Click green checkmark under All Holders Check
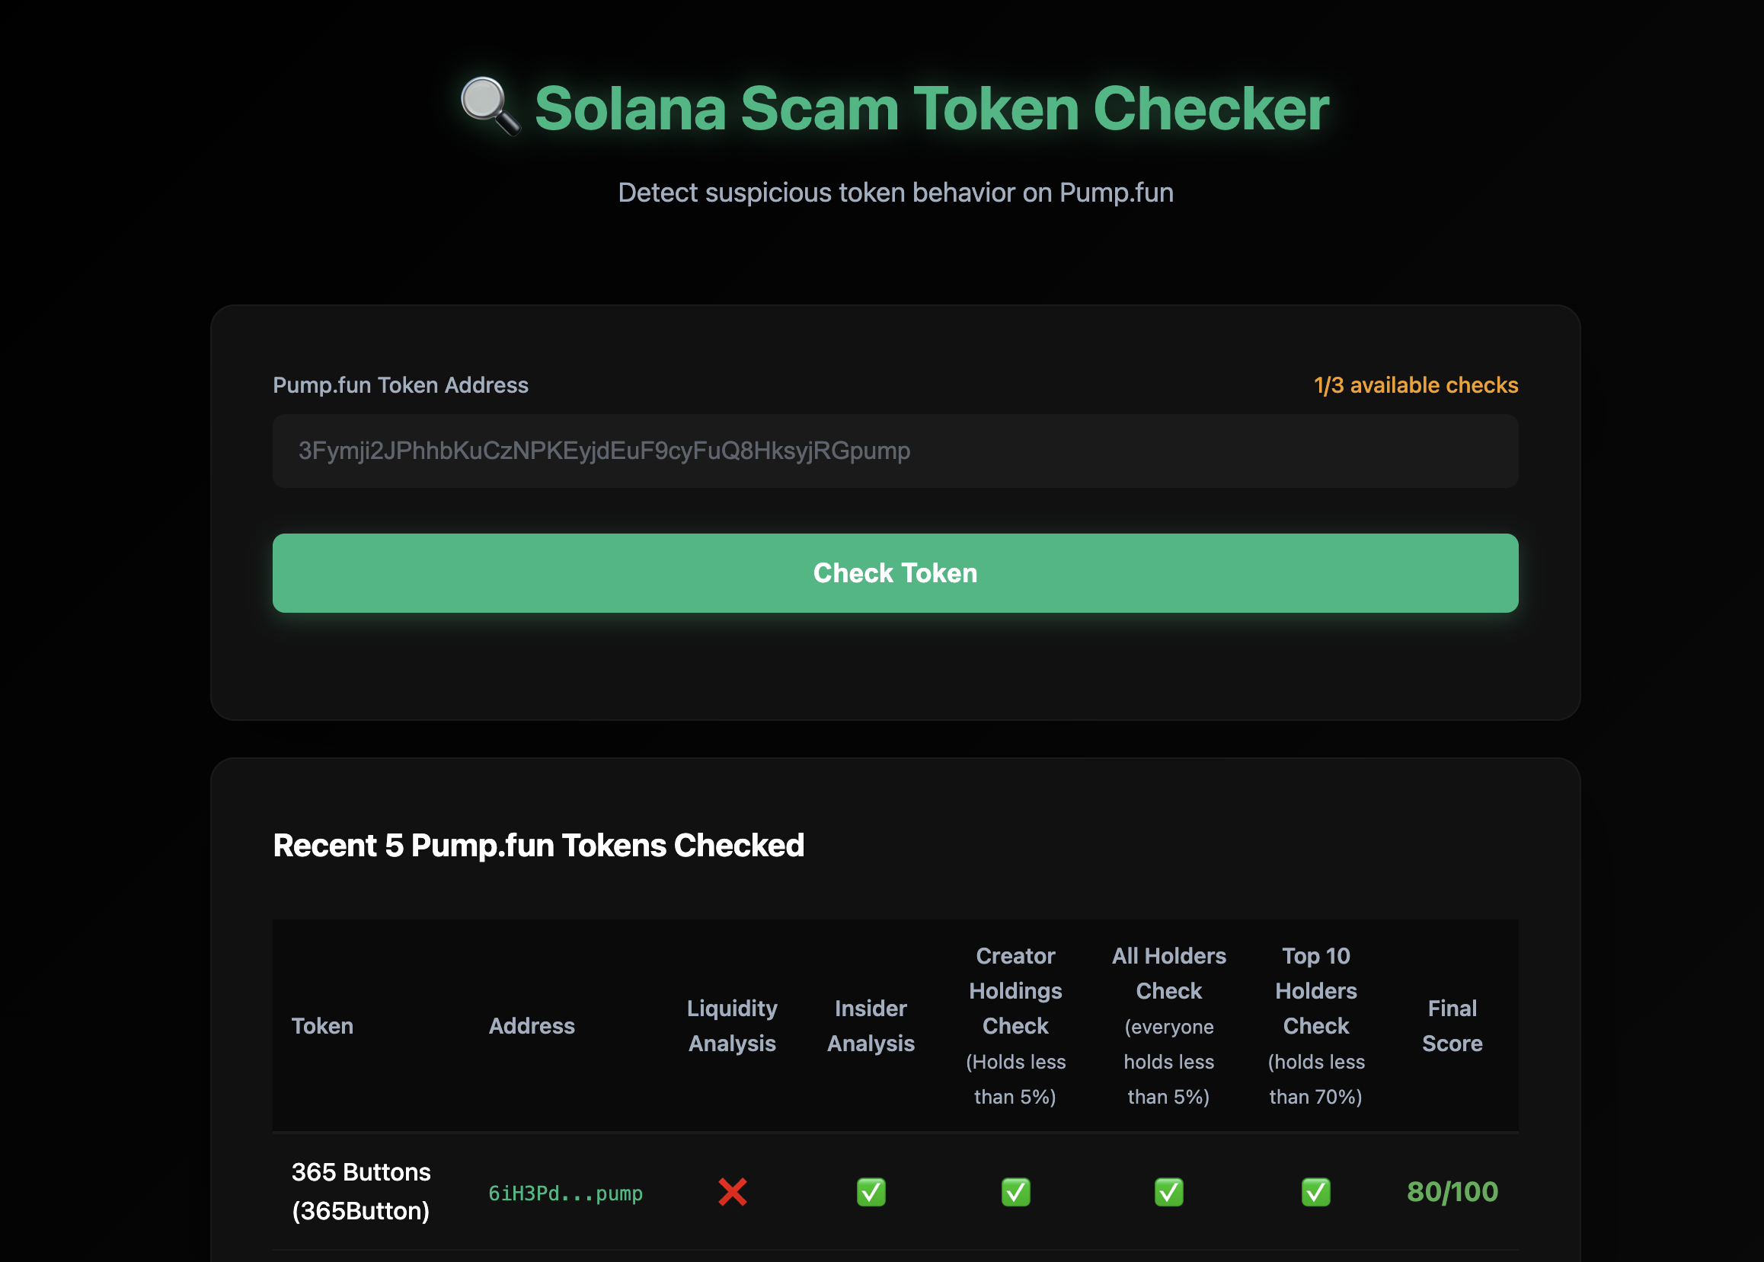Viewport: 1764px width, 1262px height. click(1168, 1191)
